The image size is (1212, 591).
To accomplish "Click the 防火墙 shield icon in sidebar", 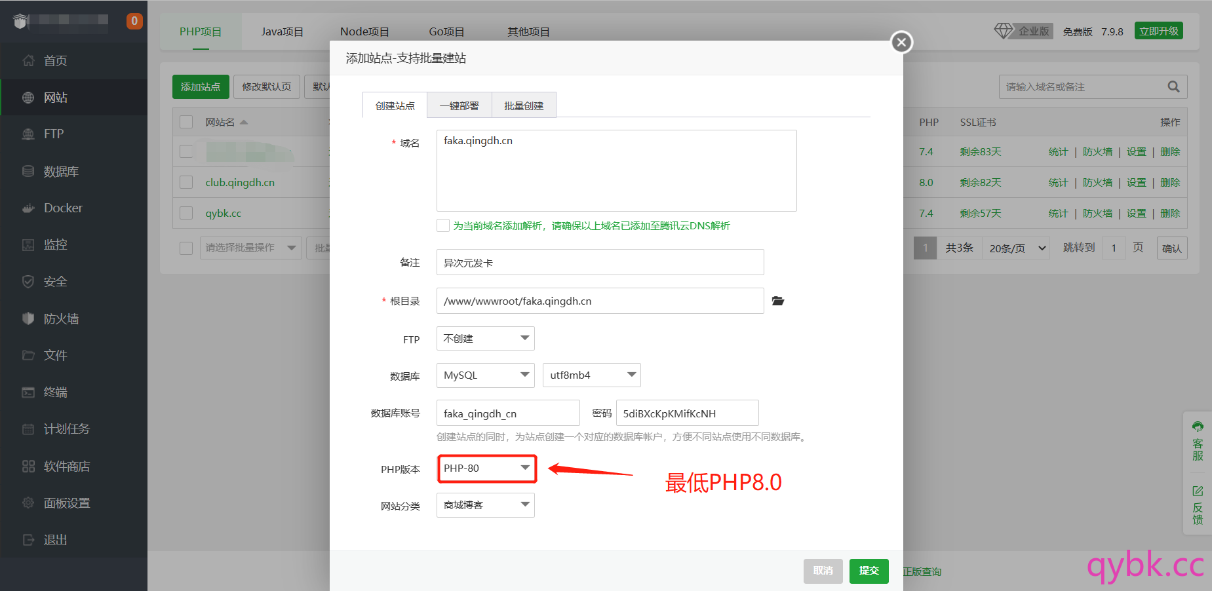I will (28, 318).
